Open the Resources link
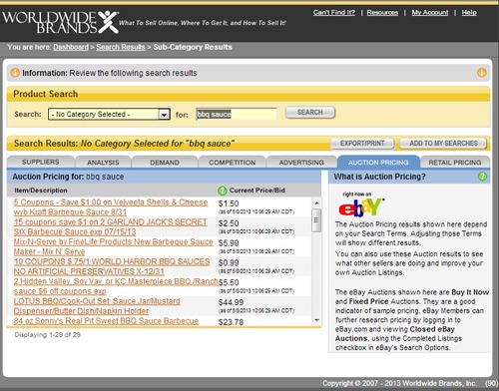Viewport: 499px width, 391px height. (382, 13)
